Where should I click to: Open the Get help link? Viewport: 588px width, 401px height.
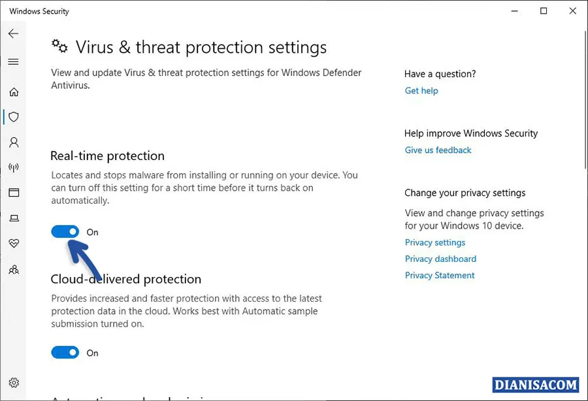(421, 91)
